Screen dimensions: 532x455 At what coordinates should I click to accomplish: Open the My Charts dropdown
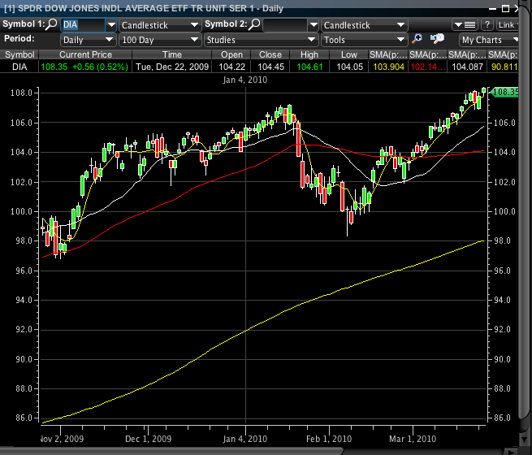tap(490, 39)
